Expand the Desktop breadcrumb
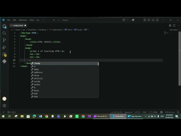This screenshot has height=136, width=181. (x=43, y=30)
